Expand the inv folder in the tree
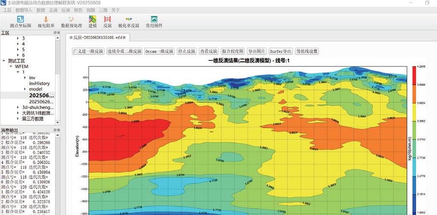Viewport: 437px width, 215px height. (24, 78)
